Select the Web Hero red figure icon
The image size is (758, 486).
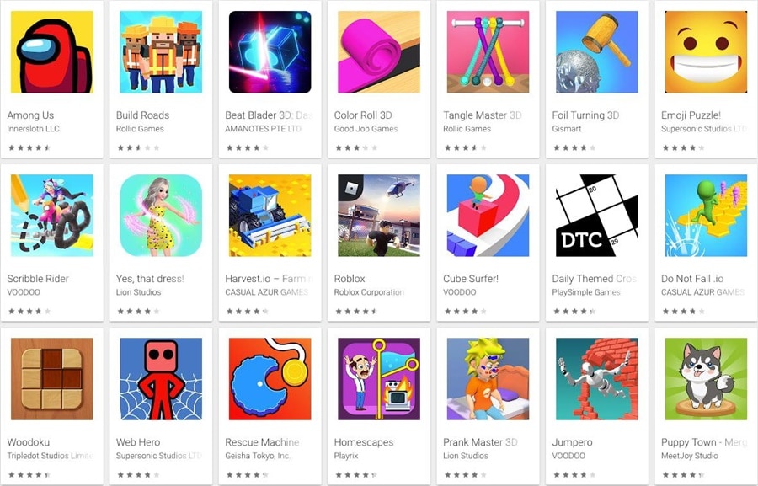coord(161,379)
